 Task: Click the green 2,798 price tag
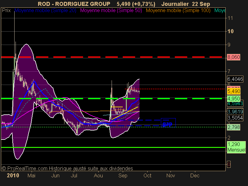coord(234,127)
